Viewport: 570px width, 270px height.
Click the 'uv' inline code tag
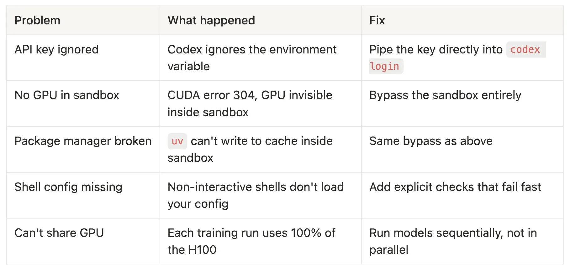pos(177,141)
